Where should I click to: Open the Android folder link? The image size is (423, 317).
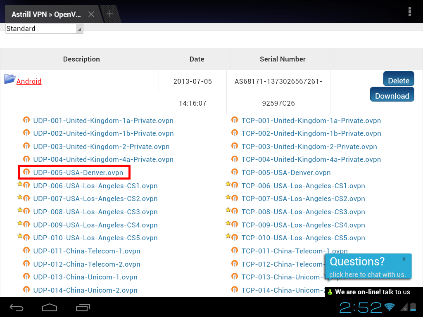[x=29, y=81]
